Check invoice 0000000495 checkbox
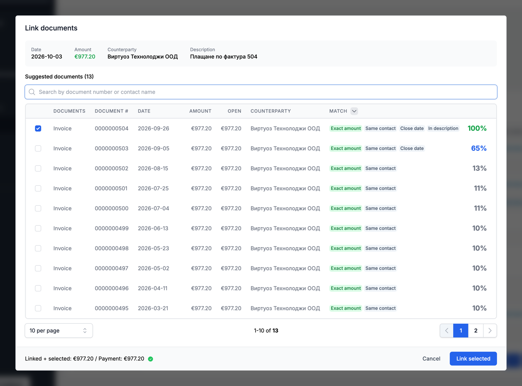 pyautogui.click(x=38, y=308)
